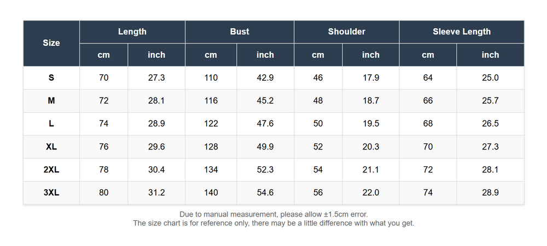Viewport: 547px width, 246px height.
Task: Select the Length column header
Action: coord(132,32)
